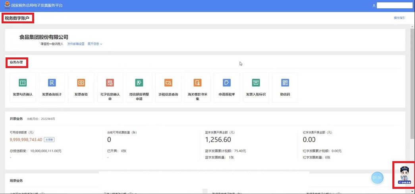Click the 税务数字账户 page title

(17, 18)
